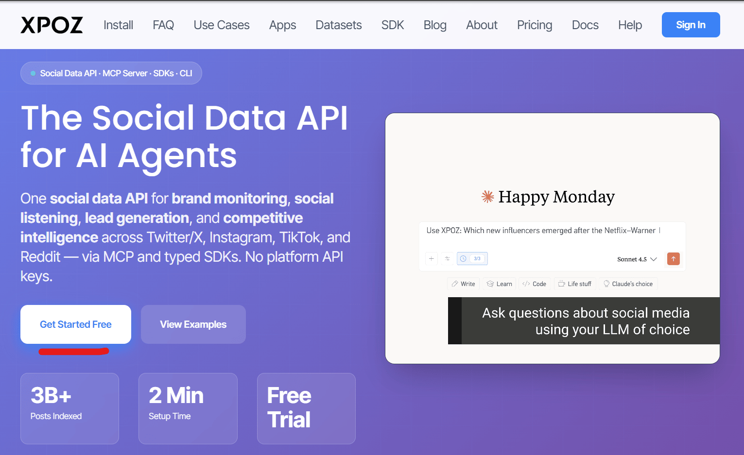Click the Get Started Free button

(76, 324)
